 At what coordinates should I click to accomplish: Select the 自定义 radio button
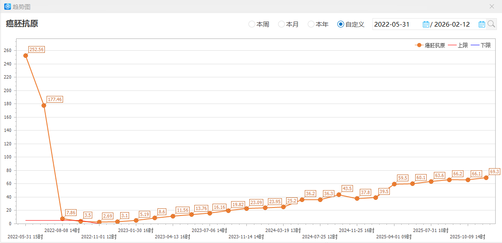pos(341,24)
